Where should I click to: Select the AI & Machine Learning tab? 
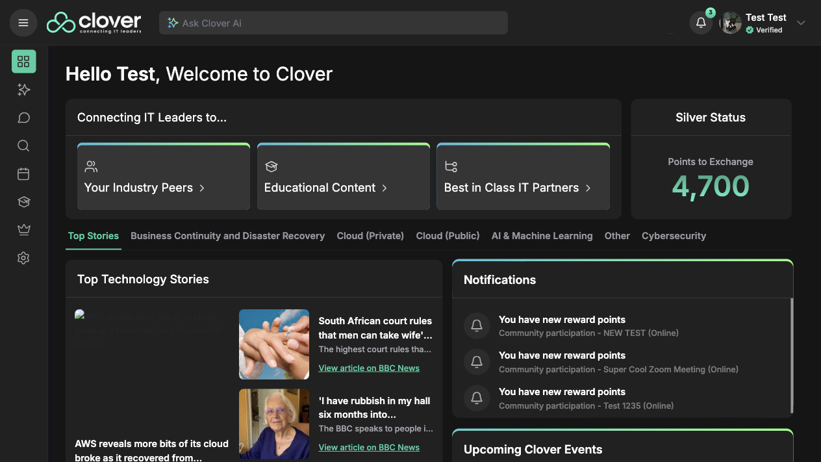pos(542,236)
